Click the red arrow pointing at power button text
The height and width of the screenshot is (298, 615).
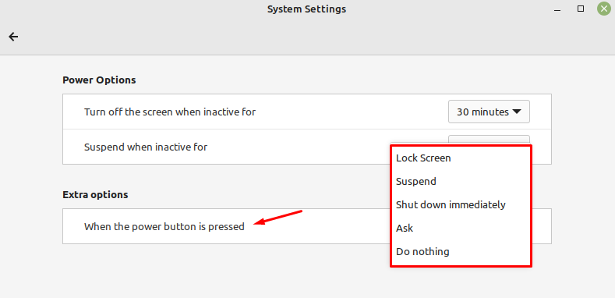[x=278, y=218]
